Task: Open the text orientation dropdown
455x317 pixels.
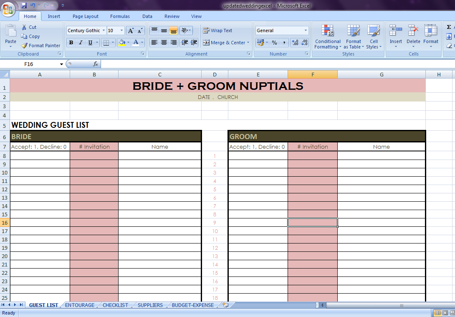Action: [186, 30]
